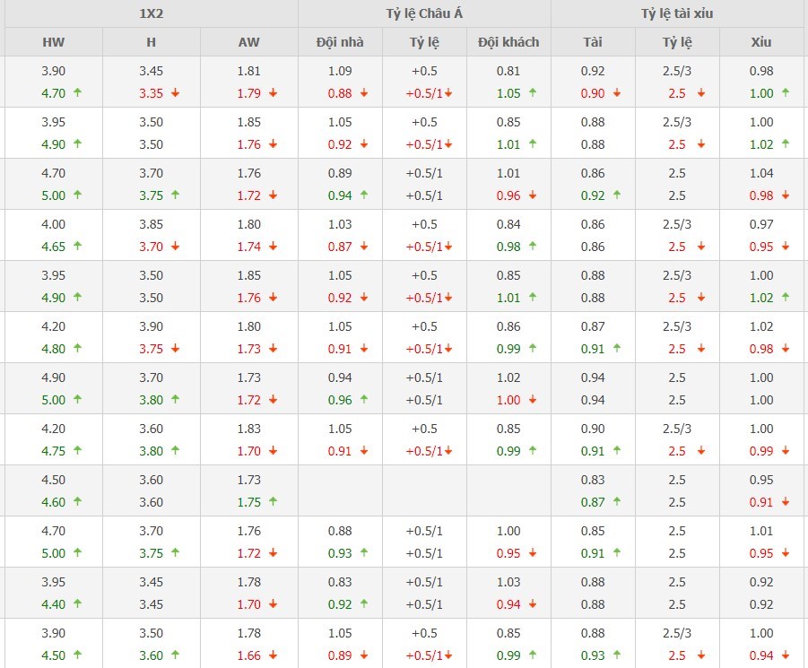Open the Tỷ lệ tài xiu section header

[677, 13]
